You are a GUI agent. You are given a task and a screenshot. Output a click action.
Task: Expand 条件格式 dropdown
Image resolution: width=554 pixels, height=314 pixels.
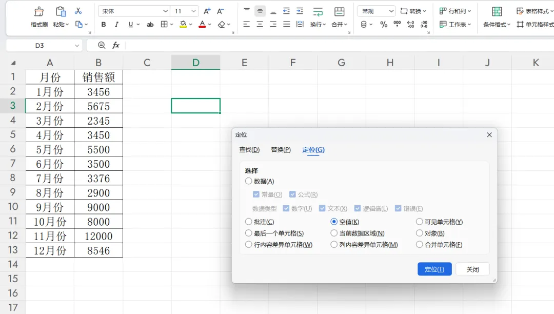pos(509,25)
